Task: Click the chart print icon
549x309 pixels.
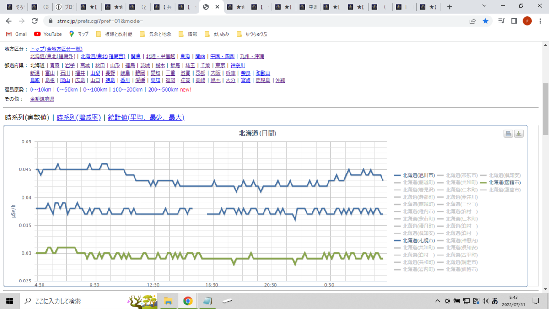Action: click(508, 134)
